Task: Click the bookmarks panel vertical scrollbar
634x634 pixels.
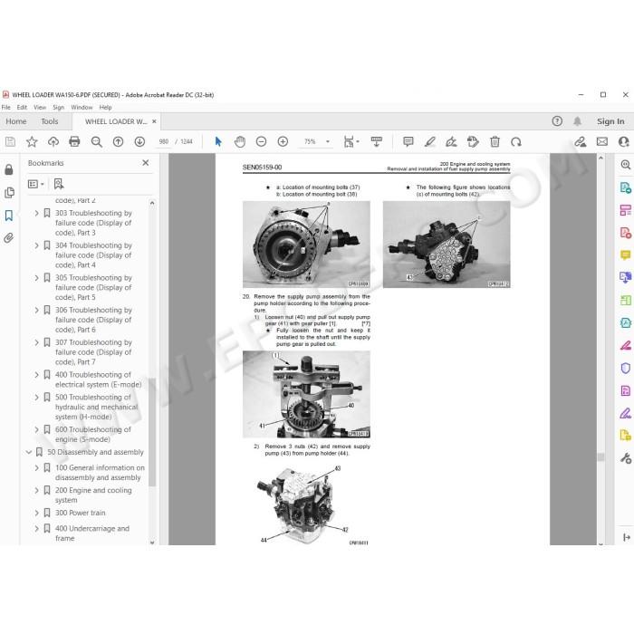Action: (152, 431)
